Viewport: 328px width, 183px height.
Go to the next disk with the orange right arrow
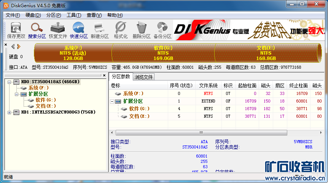(19, 47)
